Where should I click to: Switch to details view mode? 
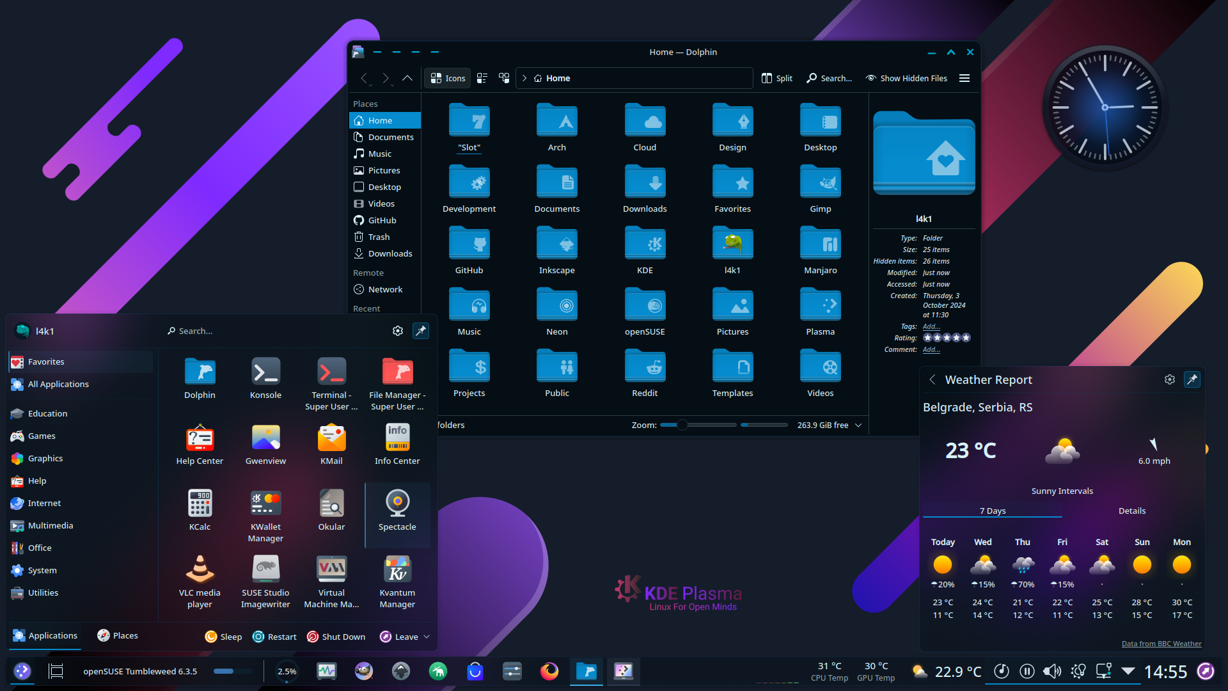tap(504, 78)
